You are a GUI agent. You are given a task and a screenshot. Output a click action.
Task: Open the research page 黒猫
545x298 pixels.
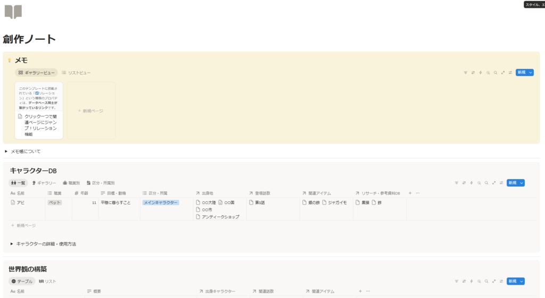click(x=362, y=202)
